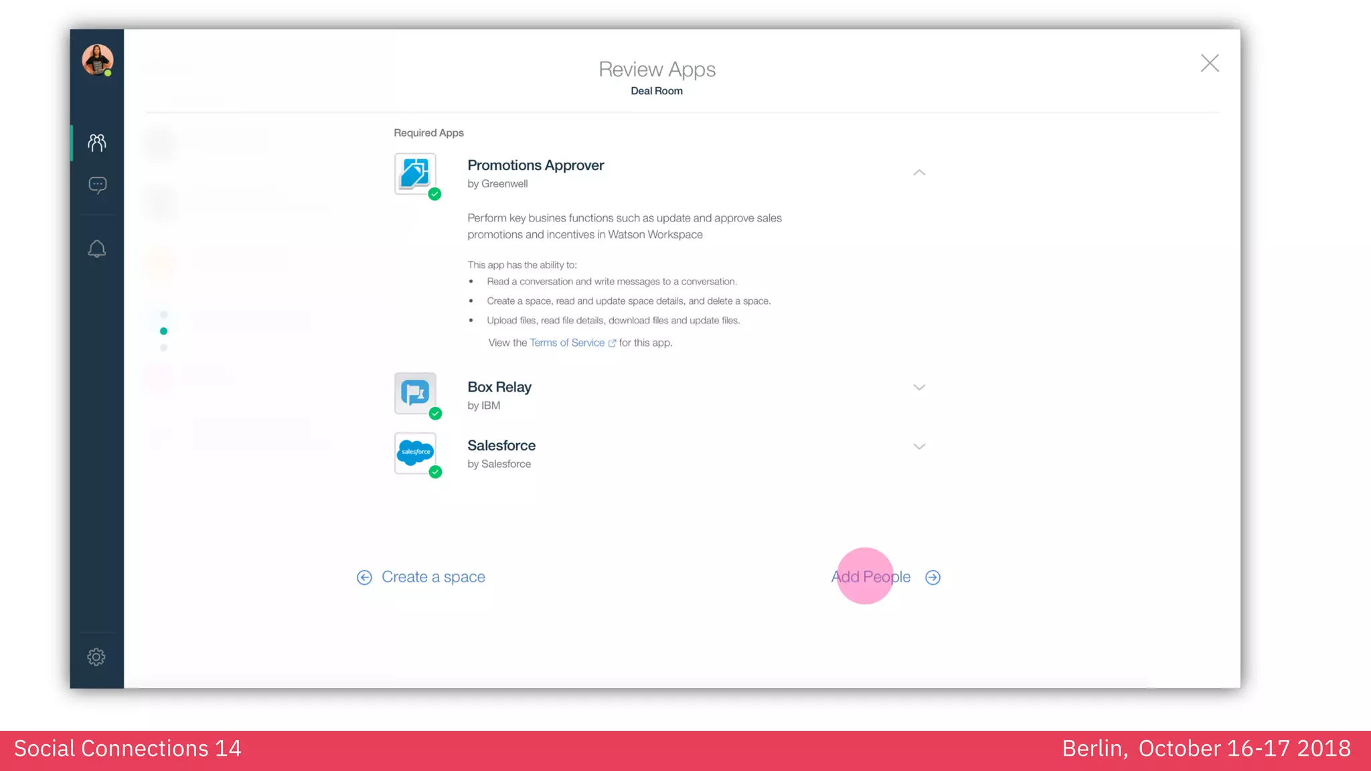Collapse the Promotions Approver details chevron

[x=919, y=173]
